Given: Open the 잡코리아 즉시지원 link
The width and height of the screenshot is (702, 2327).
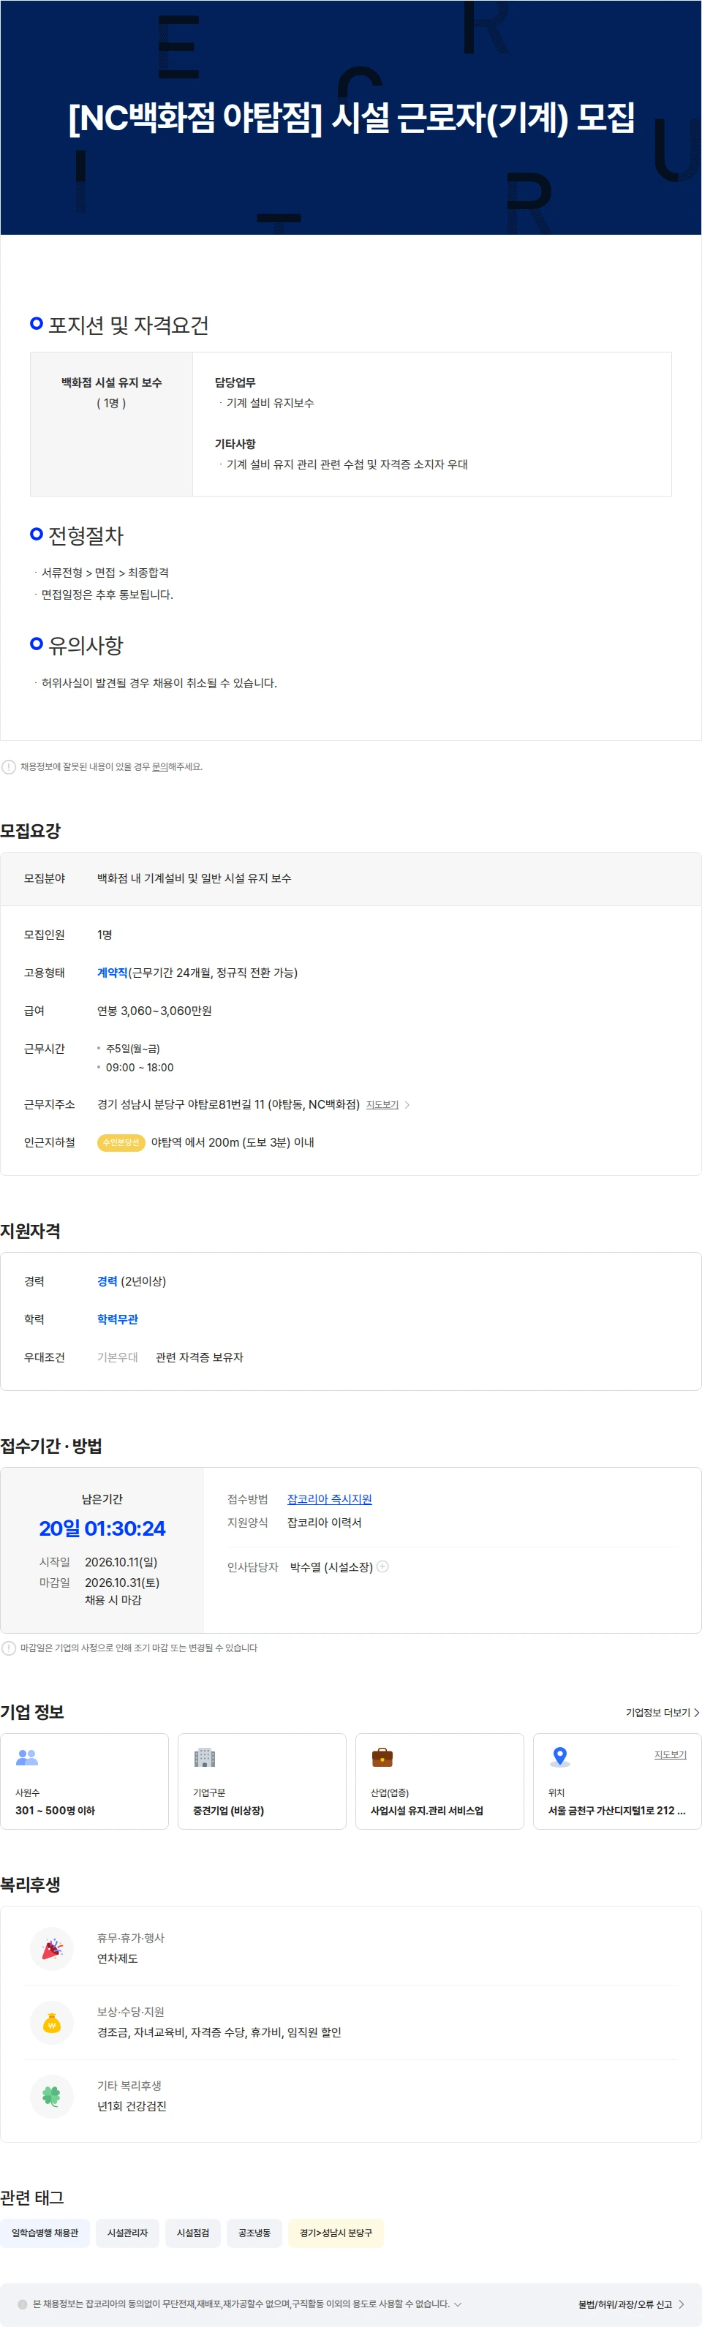Looking at the screenshot, I should pyautogui.click(x=330, y=1500).
